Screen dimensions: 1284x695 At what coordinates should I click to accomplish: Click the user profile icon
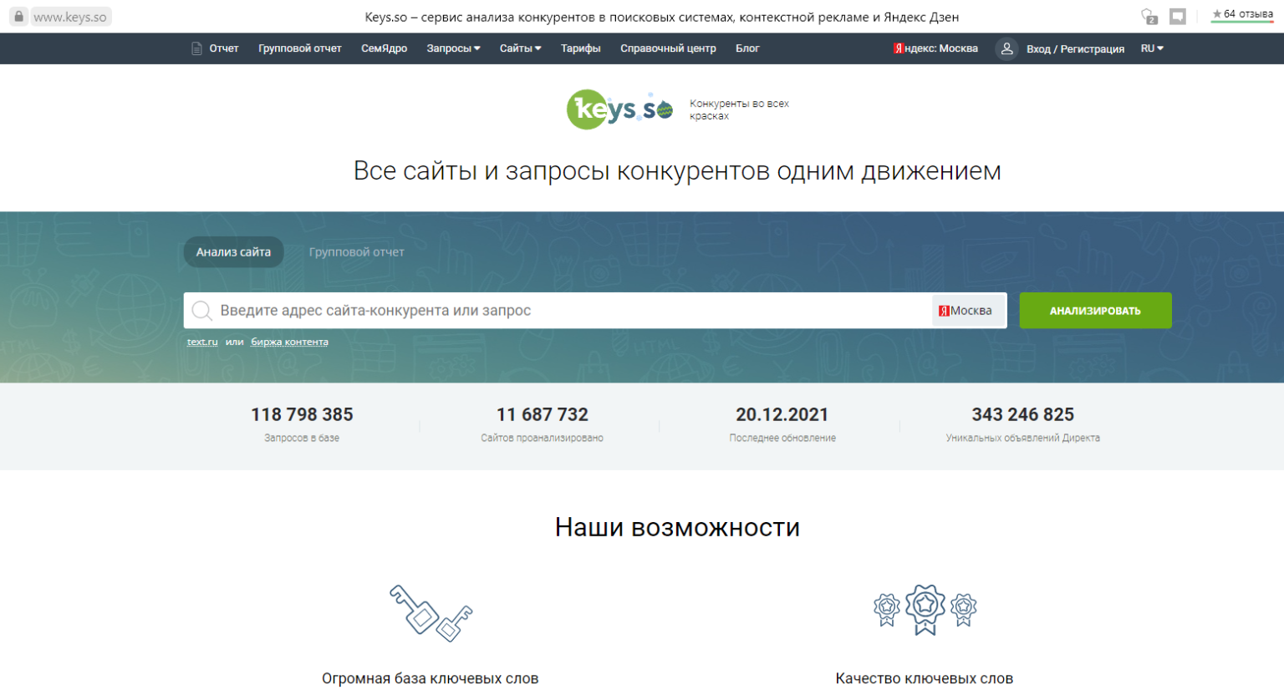click(1007, 48)
